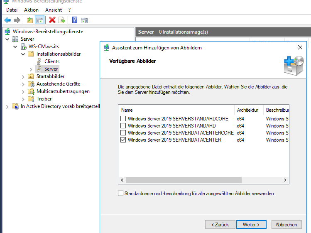The width and height of the screenshot is (311, 233).
Task: Toggle the action pane toolbar icon
Action: pos(84,20)
